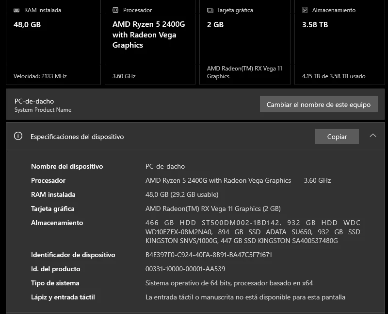Click the Tarjeta gráfica card icon
Screen dimensions: 388x314
(x=210, y=10)
